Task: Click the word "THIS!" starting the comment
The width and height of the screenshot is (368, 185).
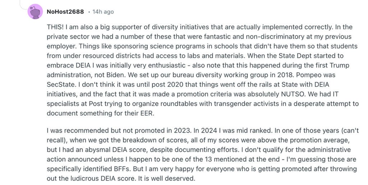Action: [55, 27]
